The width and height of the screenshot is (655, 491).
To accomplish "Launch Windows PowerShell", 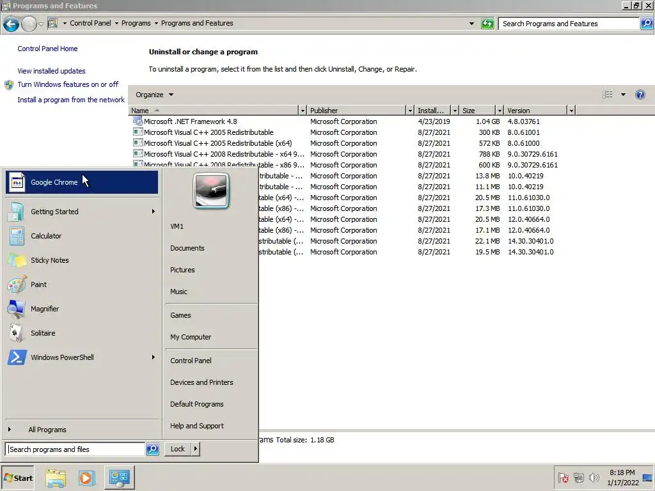I will pos(82,357).
